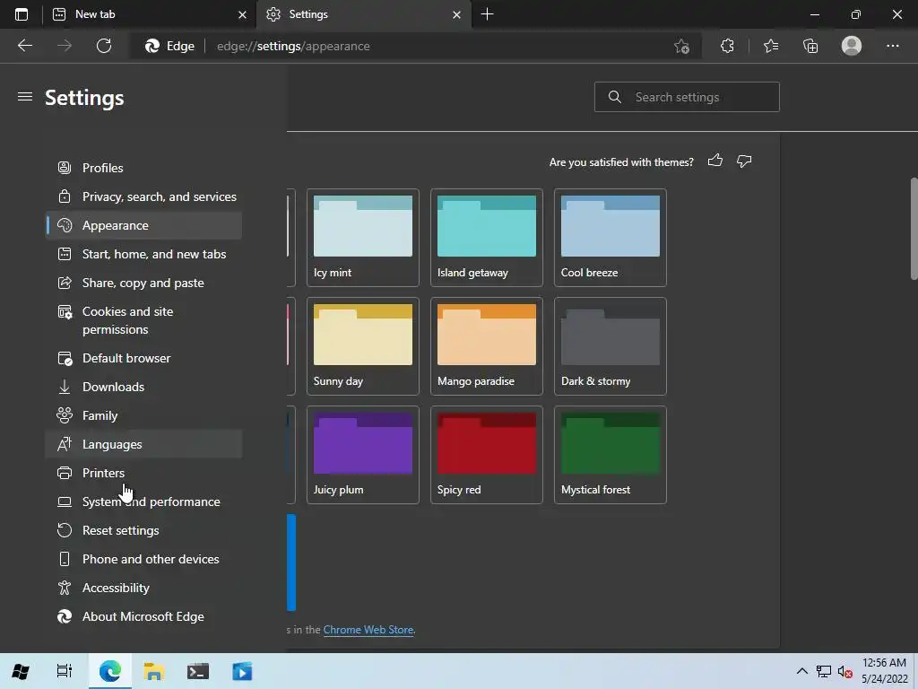Open the network tray icon

tap(824, 671)
